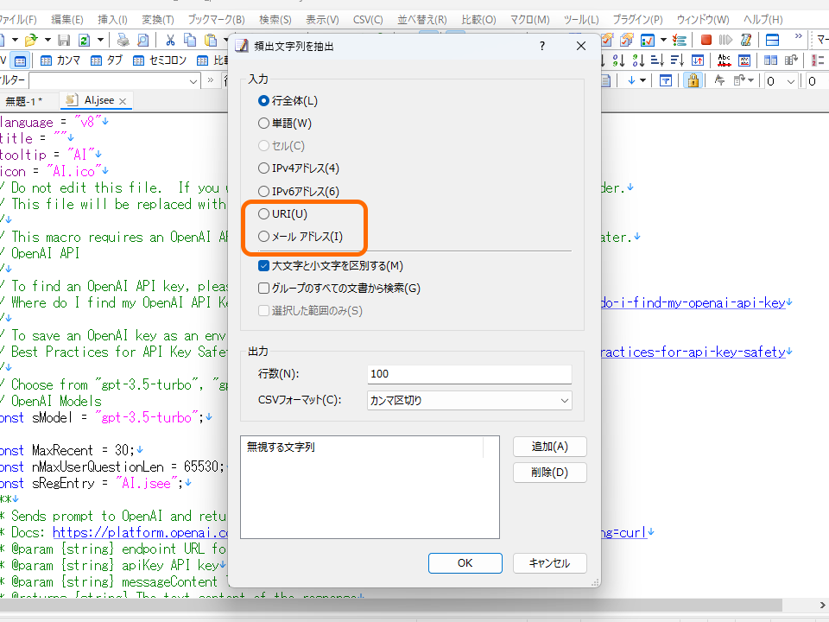Image resolution: width=829 pixels, height=622 pixels.
Task: Open マクロ(M) menu
Action: point(529,20)
